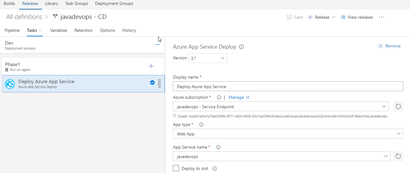
Task: Click the Display name input field
Action: 288,86
